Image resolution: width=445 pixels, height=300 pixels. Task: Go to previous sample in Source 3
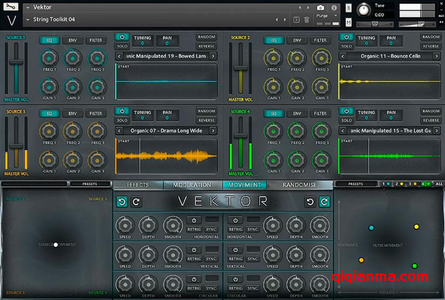click(x=119, y=131)
